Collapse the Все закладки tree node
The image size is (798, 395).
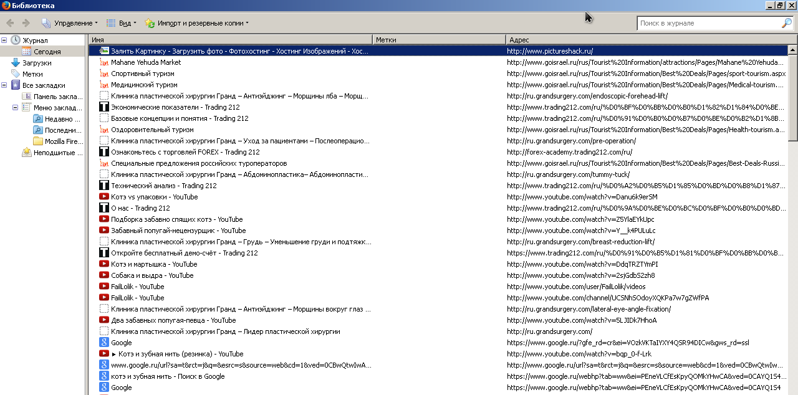click(4, 85)
